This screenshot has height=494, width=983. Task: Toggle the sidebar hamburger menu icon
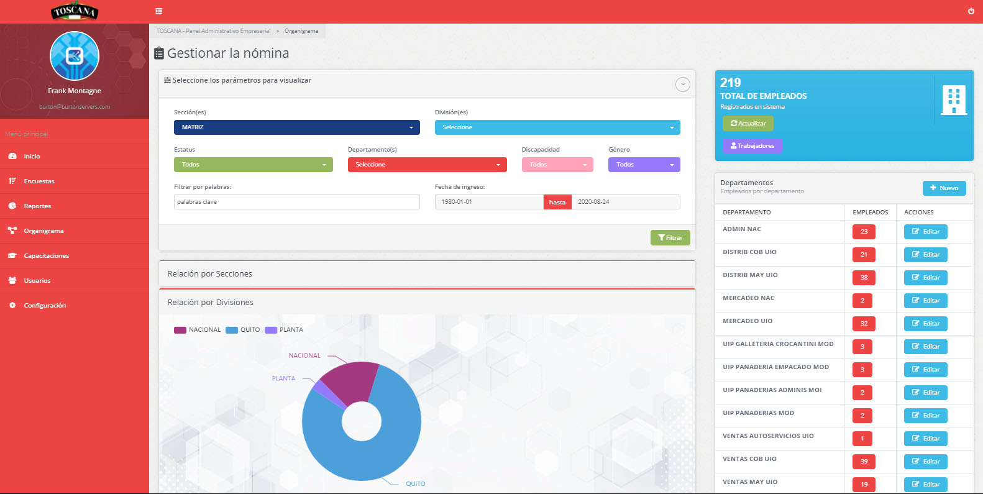pos(159,11)
